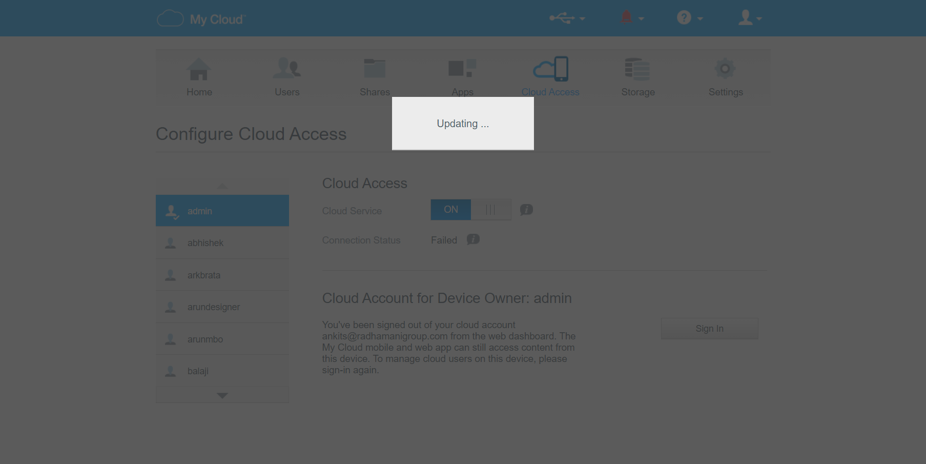Select user balaji
The width and height of the screenshot is (926, 464).
[x=222, y=371]
